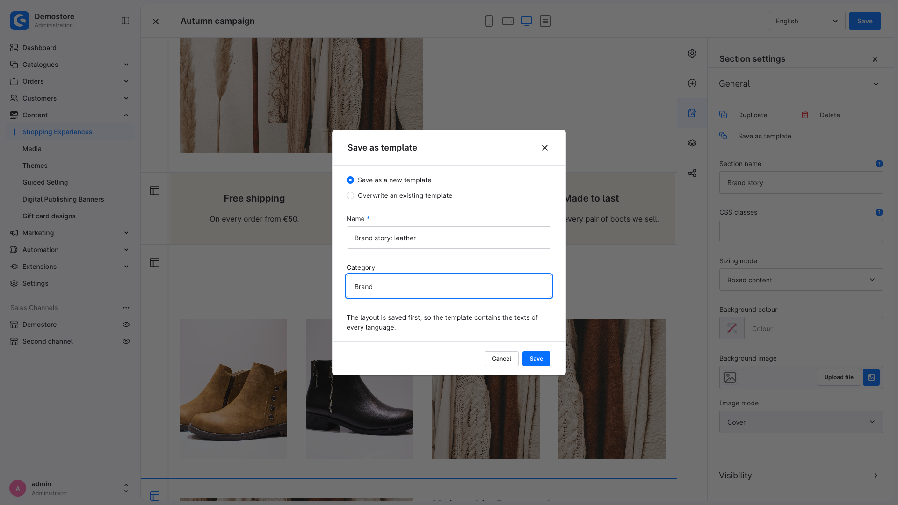Click the Category input field
Image resolution: width=898 pixels, height=505 pixels.
click(x=449, y=286)
